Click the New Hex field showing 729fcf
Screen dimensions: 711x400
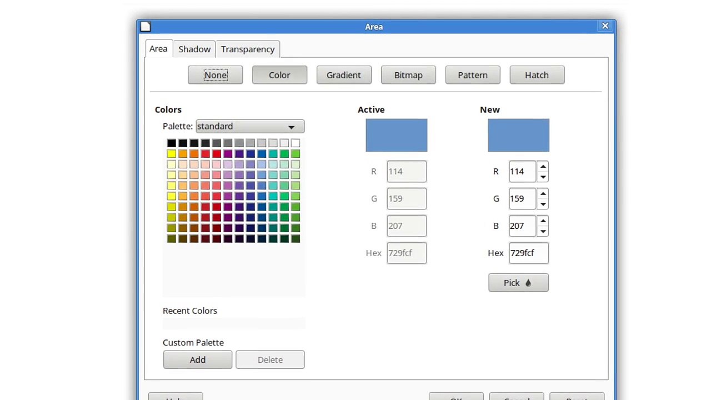click(529, 253)
